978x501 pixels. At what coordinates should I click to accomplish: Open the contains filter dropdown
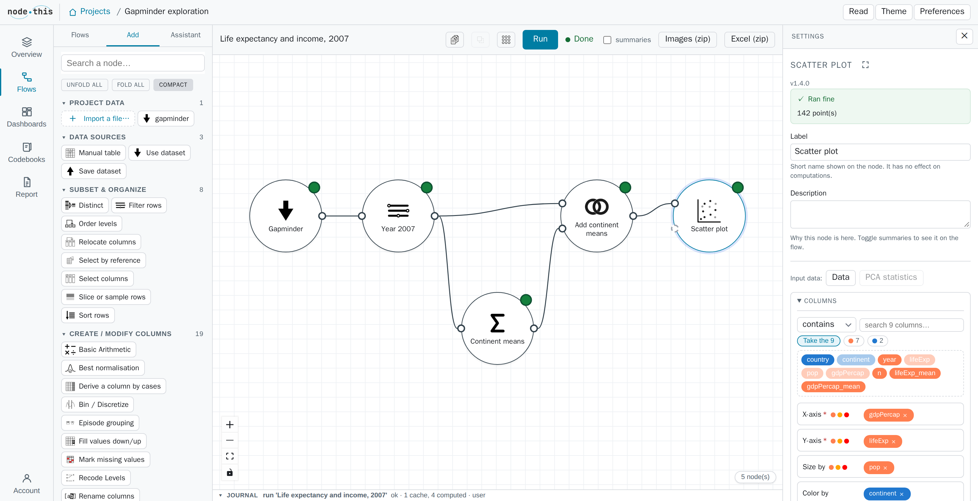(x=826, y=324)
